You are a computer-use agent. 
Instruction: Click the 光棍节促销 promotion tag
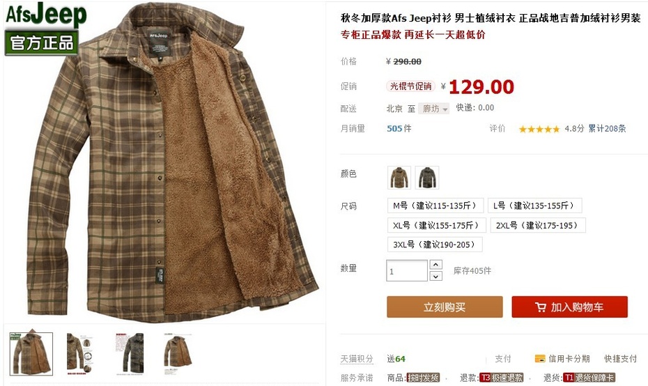pos(410,86)
